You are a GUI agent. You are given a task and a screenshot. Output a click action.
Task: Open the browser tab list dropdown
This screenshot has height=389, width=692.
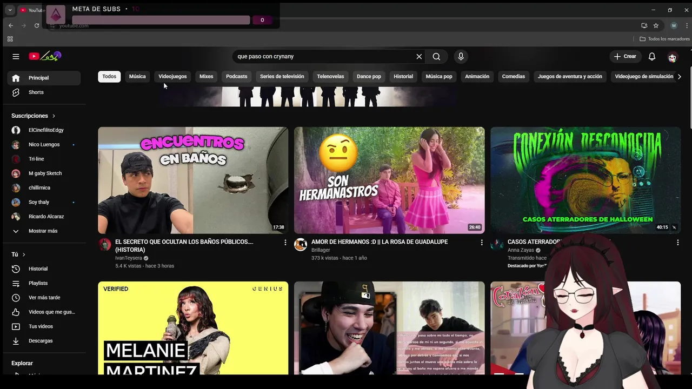click(10, 10)
